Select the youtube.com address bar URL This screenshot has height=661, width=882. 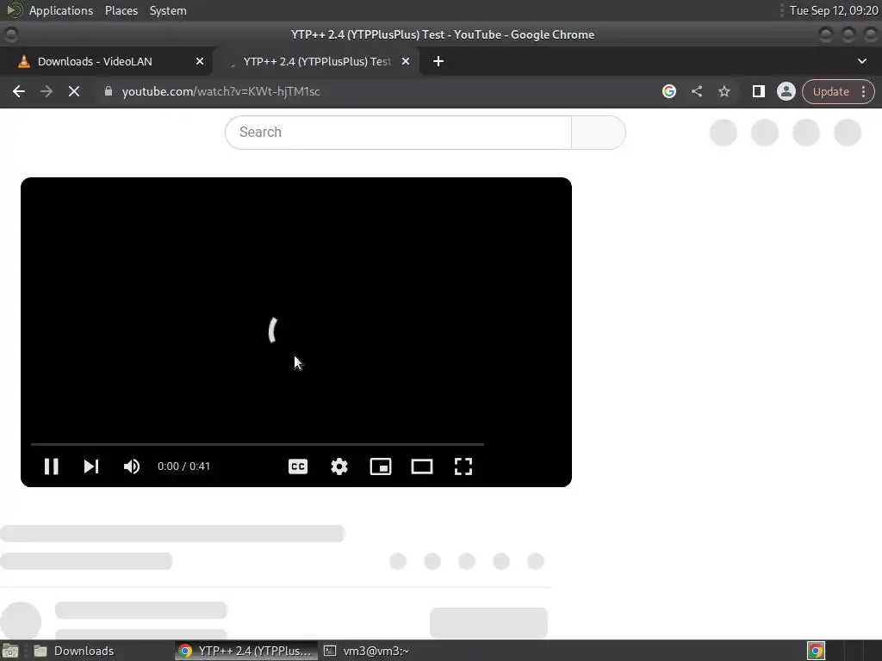coord(220,91)
